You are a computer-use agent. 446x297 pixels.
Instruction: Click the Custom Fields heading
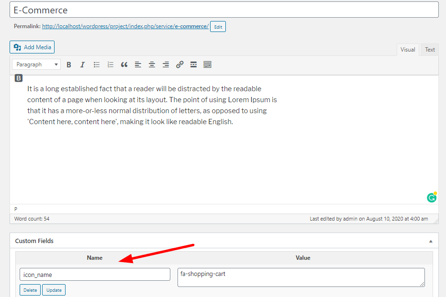34,241
